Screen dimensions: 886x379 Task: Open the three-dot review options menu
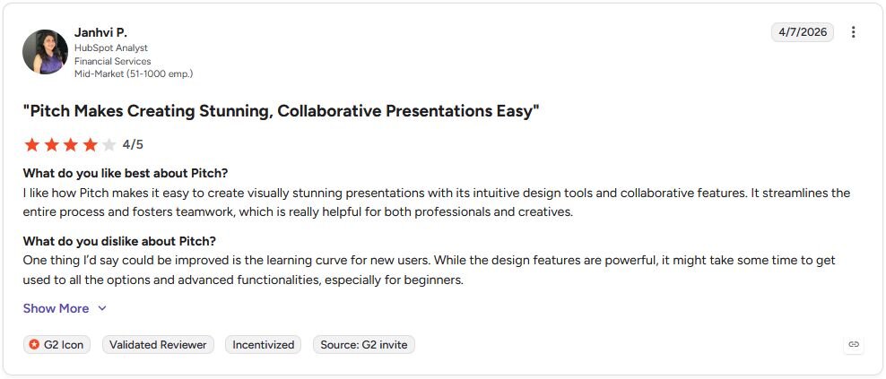[853, 32]
